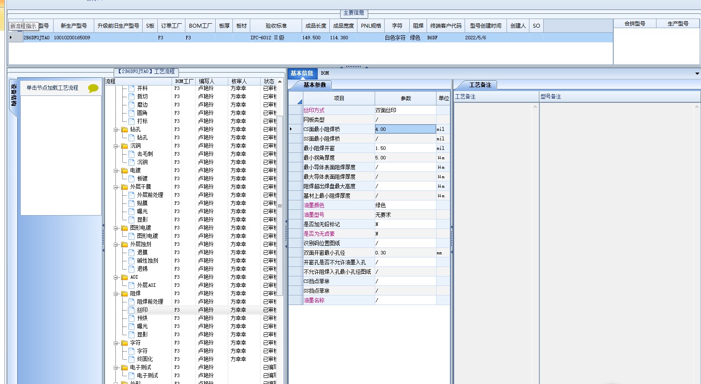Select the 图形电镀 folder in the tree
This screenshot has height=384, width=701.
[140, 228]
